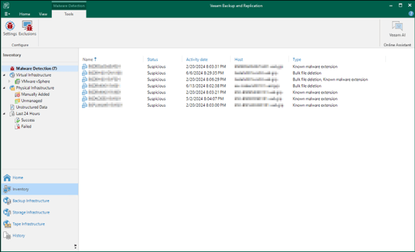Open the help question mark icon
The height and width of the screenshot is (252, 415).
tap(411, 14)
